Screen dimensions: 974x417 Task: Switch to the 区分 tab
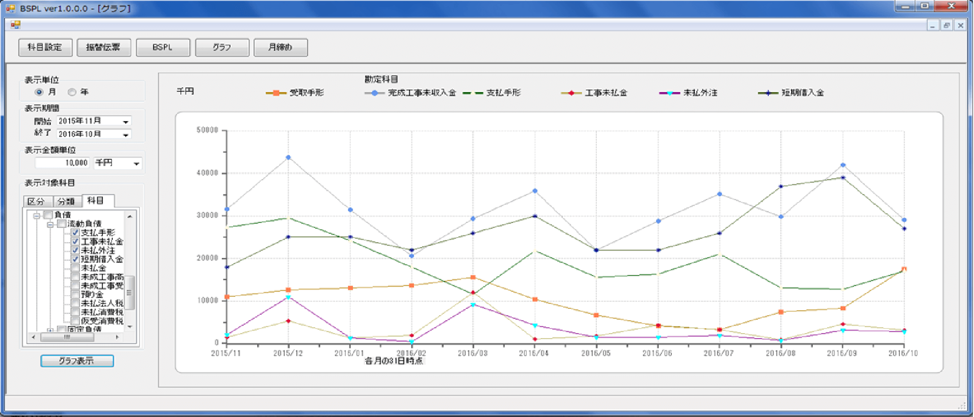tap(37, 201)
